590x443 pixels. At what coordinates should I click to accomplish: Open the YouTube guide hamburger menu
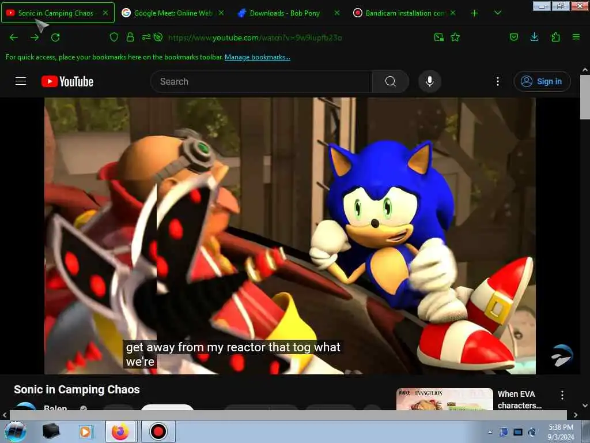click(x=21, y=81)
